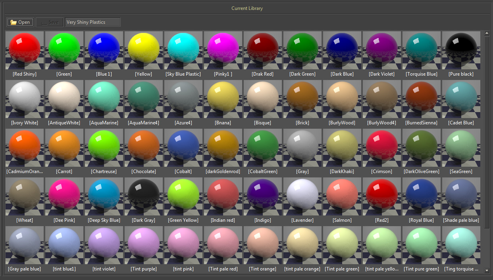This screenshot has height=280, width=493.
Task: Select the BurlyWood material
Action: click(x=342, y=99)
